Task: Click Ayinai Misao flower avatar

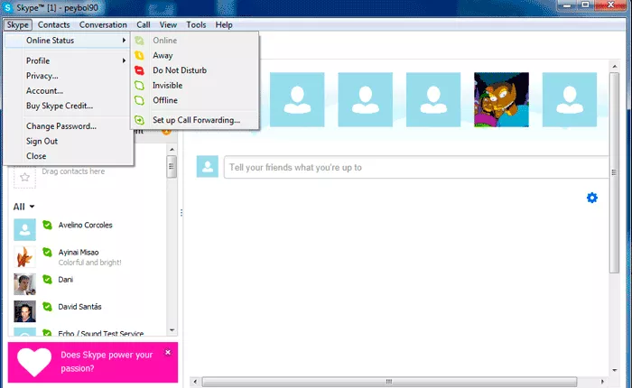Action: tap(24, 257)
